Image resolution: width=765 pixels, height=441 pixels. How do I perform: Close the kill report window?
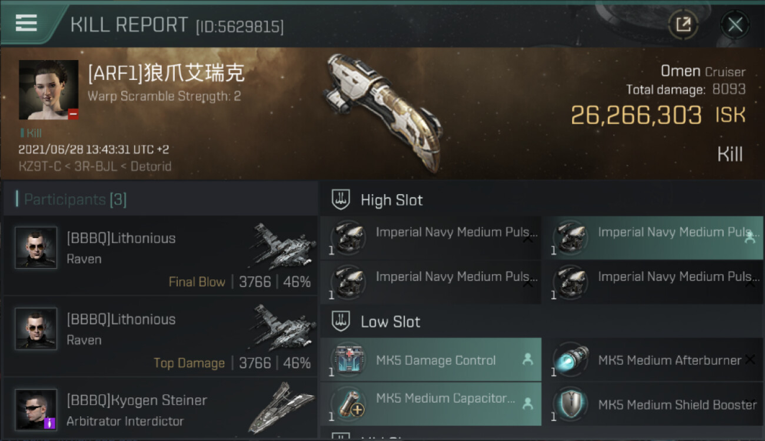pos(735,25)
